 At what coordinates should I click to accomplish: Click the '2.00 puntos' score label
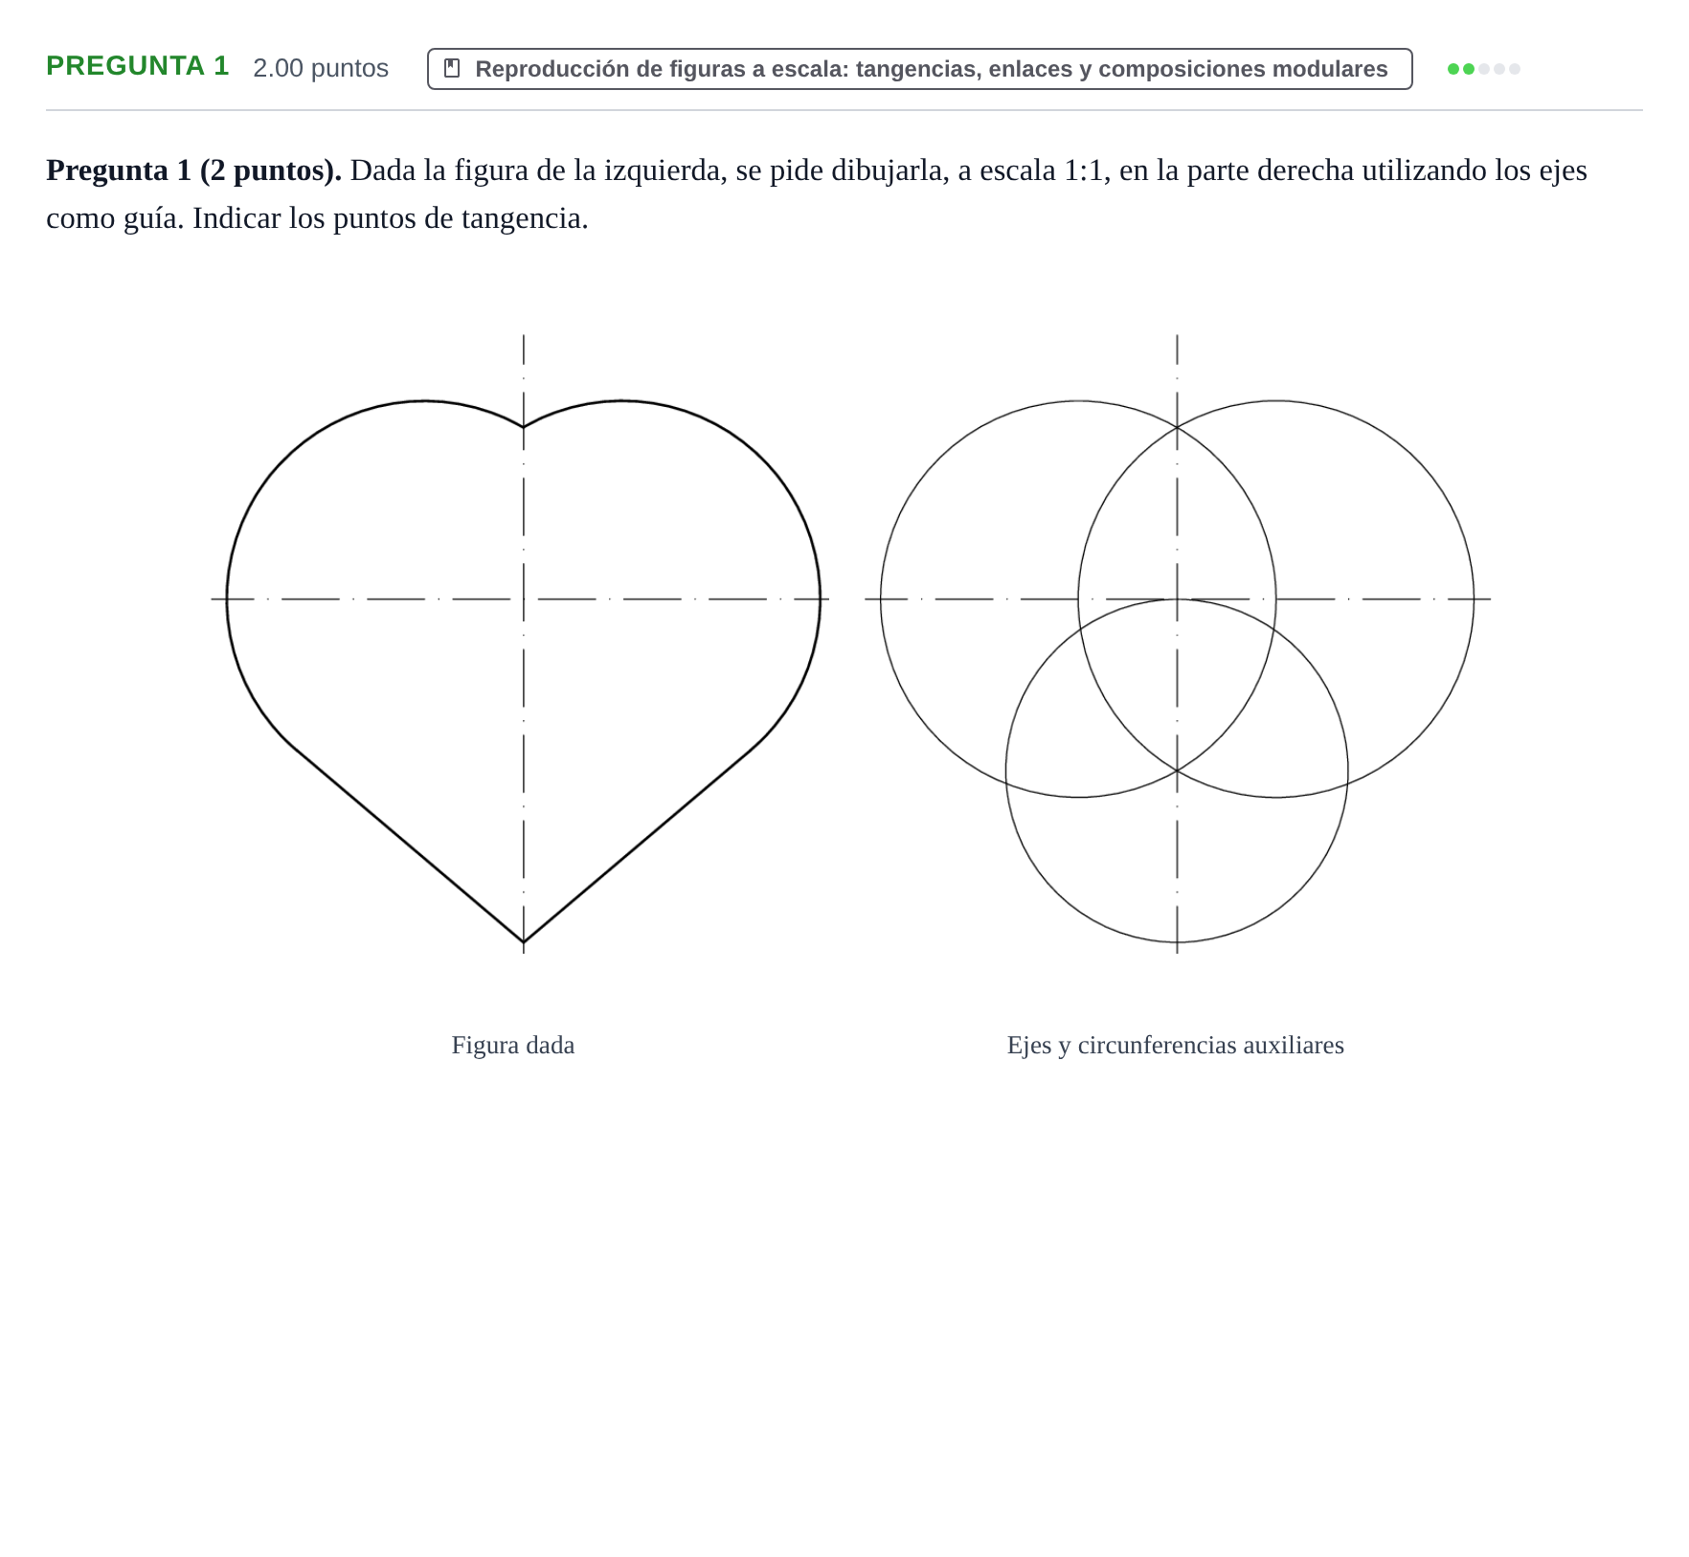point(321,68)
